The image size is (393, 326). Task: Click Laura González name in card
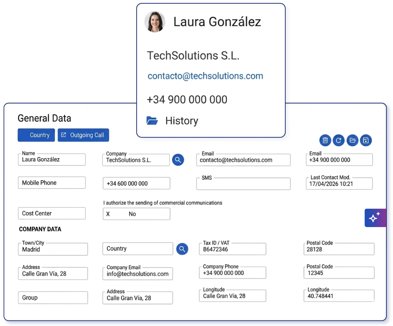coord(217,22)
